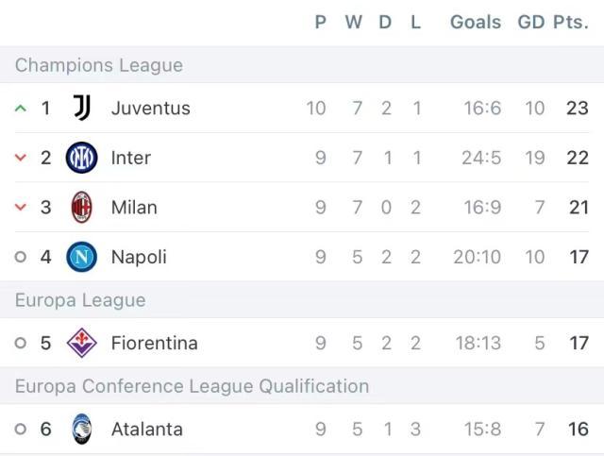Open the Inter team link
Viewport: 604px width, 456px height.
(131, 158)
